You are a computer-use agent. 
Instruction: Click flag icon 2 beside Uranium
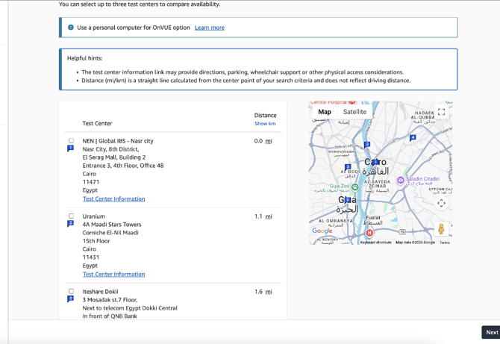(x=70, y=224)
